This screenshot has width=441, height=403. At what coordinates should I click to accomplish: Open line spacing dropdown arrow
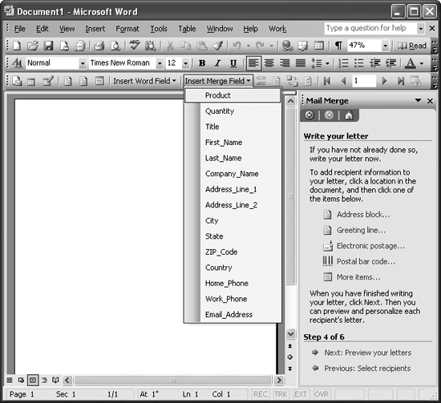pyautogui.click(x=327, y=63)
